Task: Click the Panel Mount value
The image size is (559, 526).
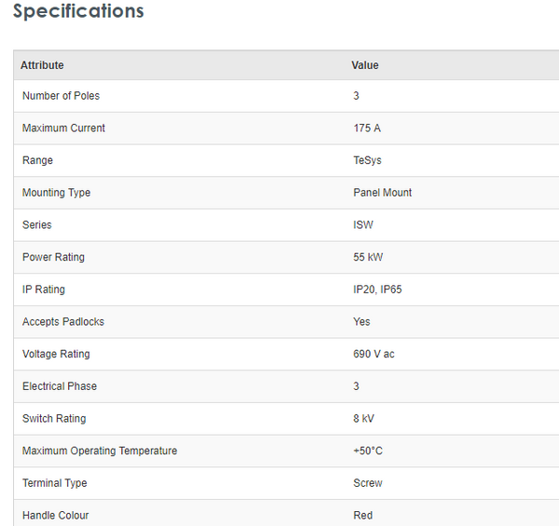Action: click(382, 193)
